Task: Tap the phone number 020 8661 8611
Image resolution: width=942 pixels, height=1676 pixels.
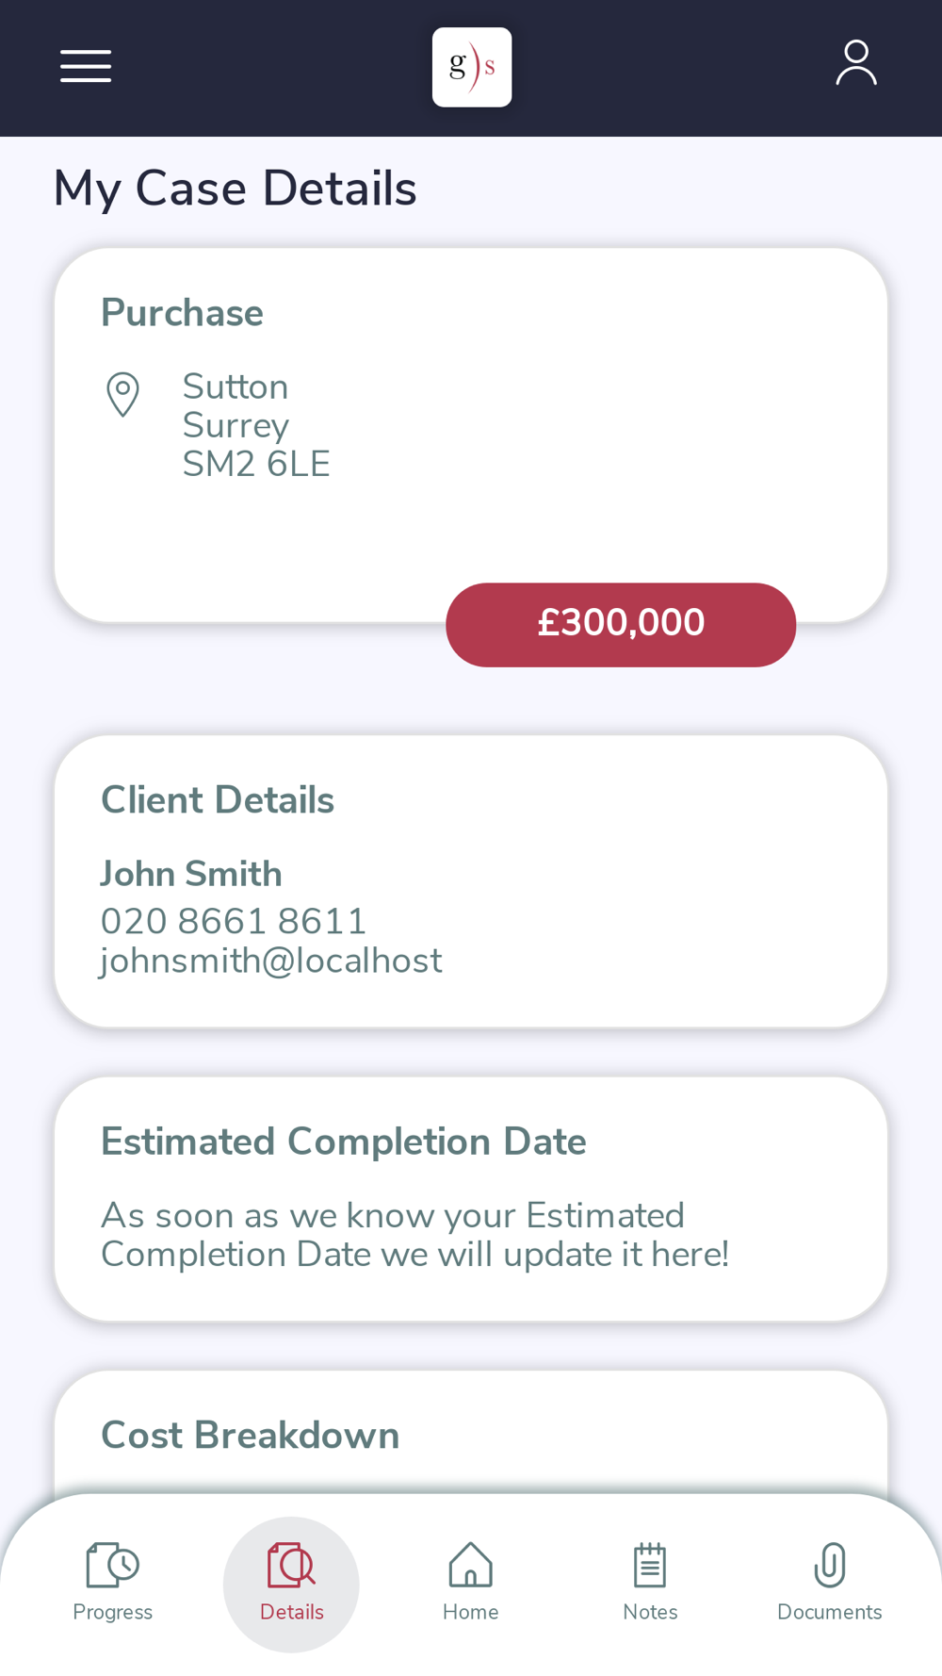Action: pyautogui.click(x=234, y=921)
